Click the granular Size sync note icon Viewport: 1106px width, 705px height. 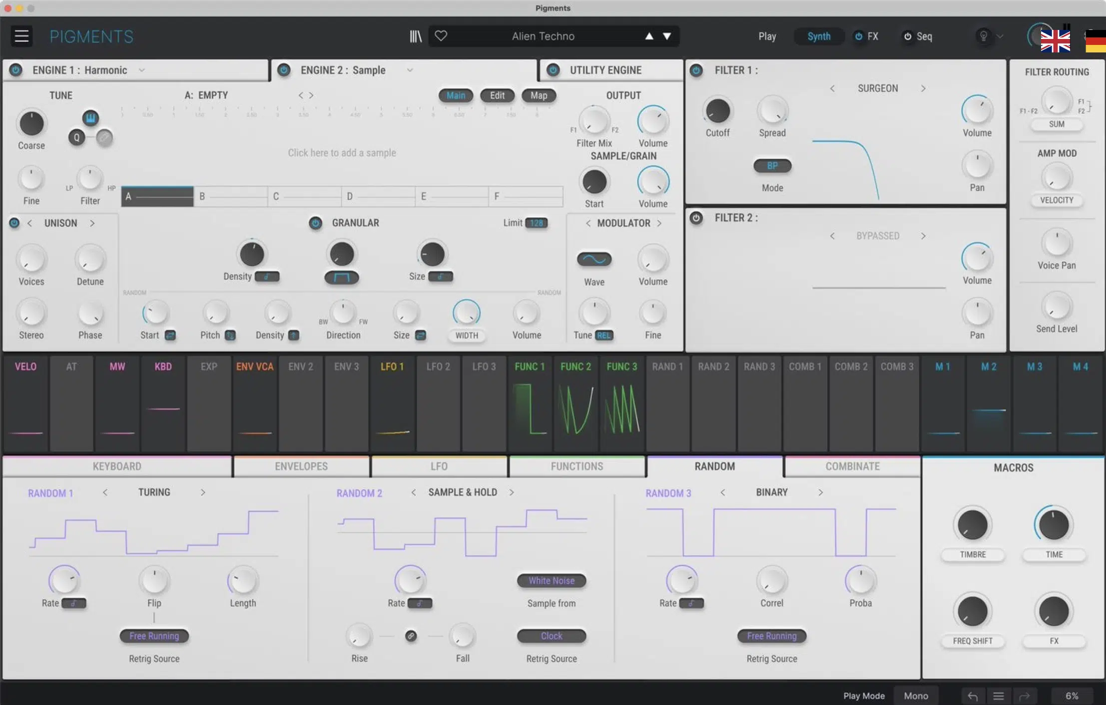pyautogui.click(x=441, y=277)
